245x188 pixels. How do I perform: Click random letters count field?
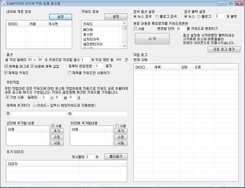[99, 66]
